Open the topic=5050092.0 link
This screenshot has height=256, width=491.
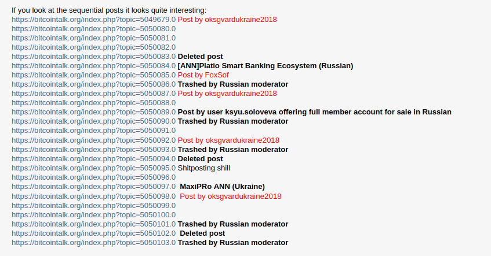click(94, 140)
